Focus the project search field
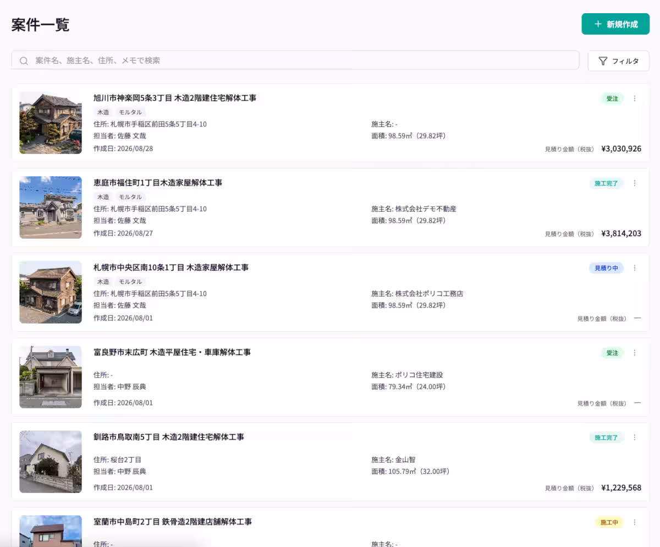660x547 pixels. click(295, 61)
